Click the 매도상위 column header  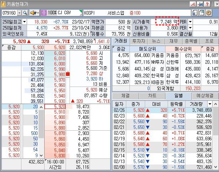tap(148, 49)
